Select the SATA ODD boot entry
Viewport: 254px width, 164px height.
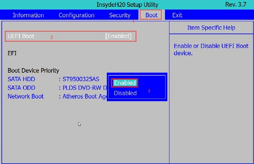click(21, 88)
